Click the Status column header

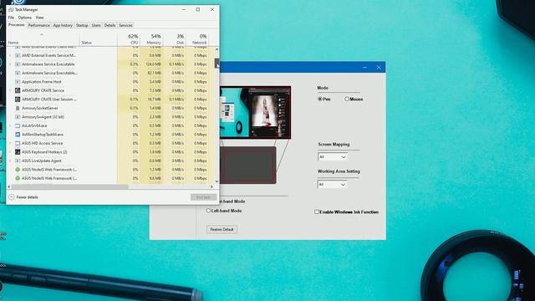point(99,39)
